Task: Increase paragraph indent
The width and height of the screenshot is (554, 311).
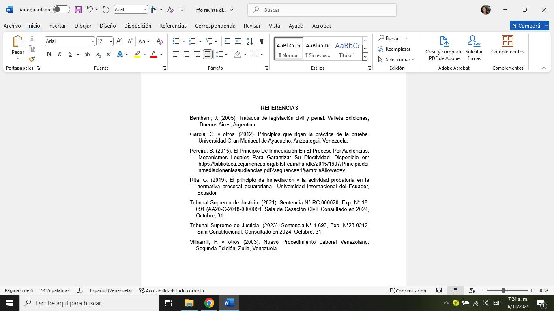Action: pos(238,41)
